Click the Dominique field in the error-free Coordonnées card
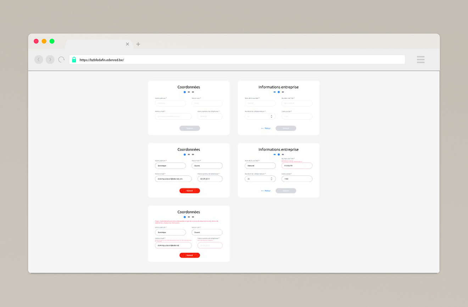Viewport: 468px width, 307px height. coord(170,166)
